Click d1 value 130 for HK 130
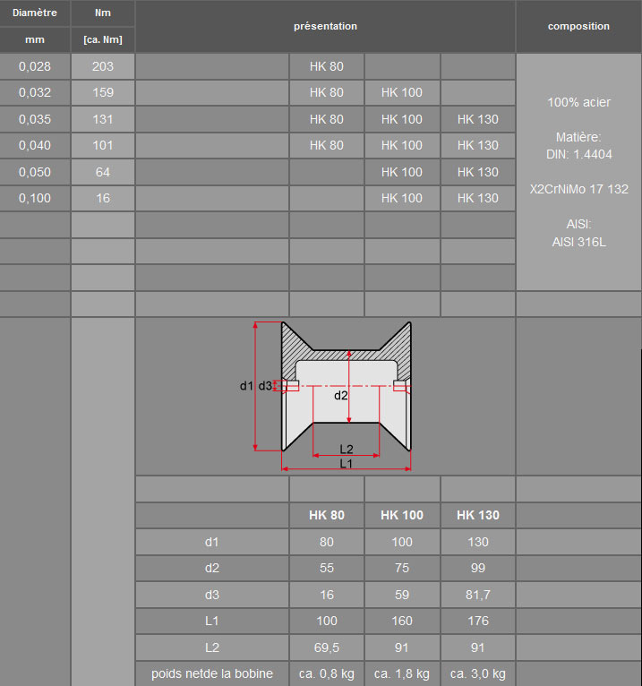Image resolution: width=642 pixels, height=686 pixels. pos(478,542)
